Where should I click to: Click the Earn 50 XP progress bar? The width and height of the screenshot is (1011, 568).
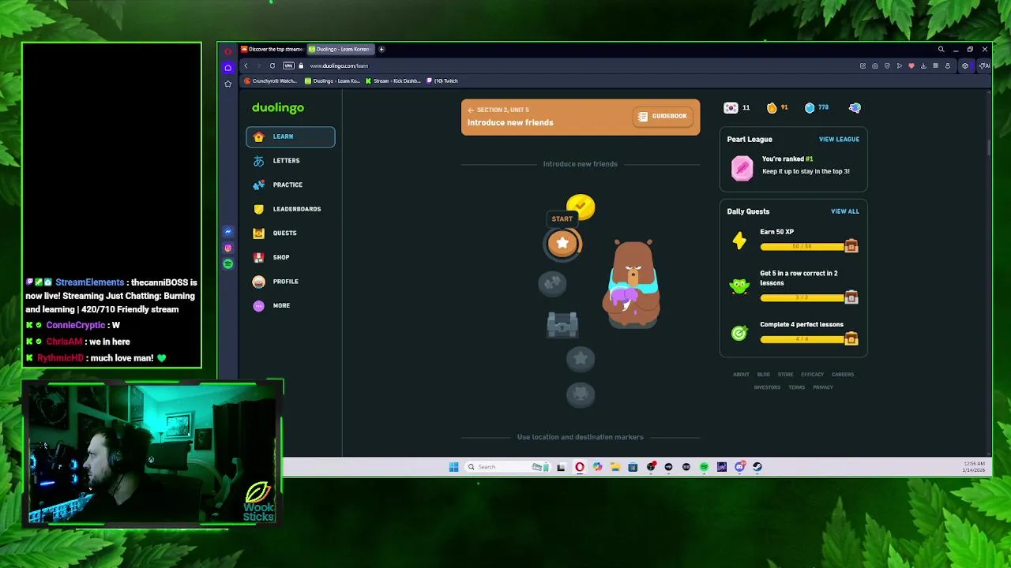pyautogui.click(x=802, y=247)
